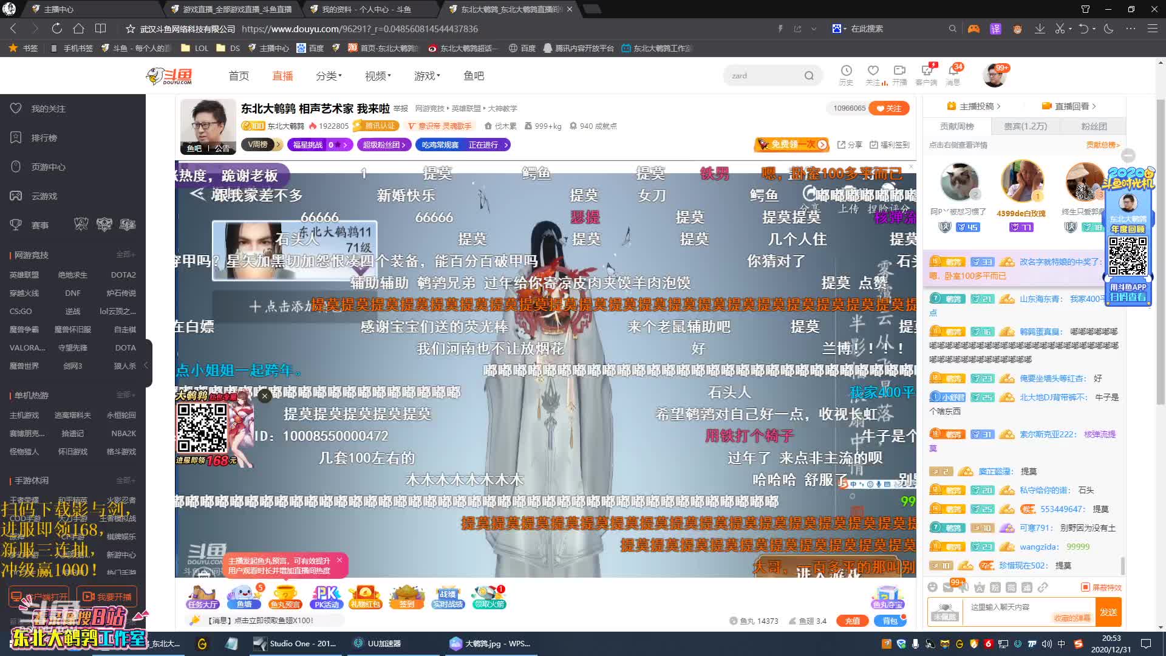Screen dimensions: 1166x656
Task: Close the 大鹌鹑 QR code ad overlay
Action: click(264, 396)
